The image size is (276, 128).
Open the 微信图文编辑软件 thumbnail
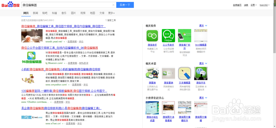point(184,108)
